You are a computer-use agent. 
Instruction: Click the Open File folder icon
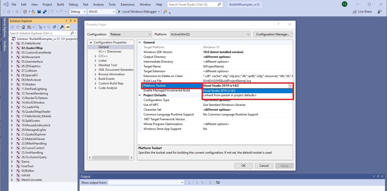pos(33,12)
